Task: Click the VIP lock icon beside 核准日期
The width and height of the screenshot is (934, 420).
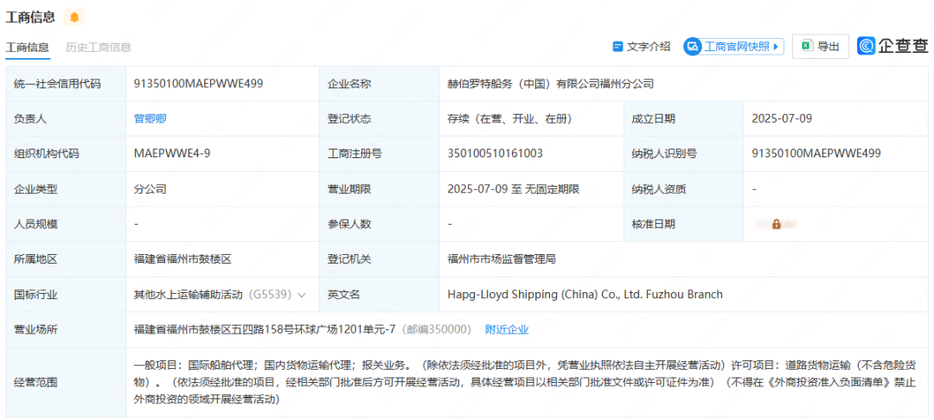Action: tap(776, 225)
